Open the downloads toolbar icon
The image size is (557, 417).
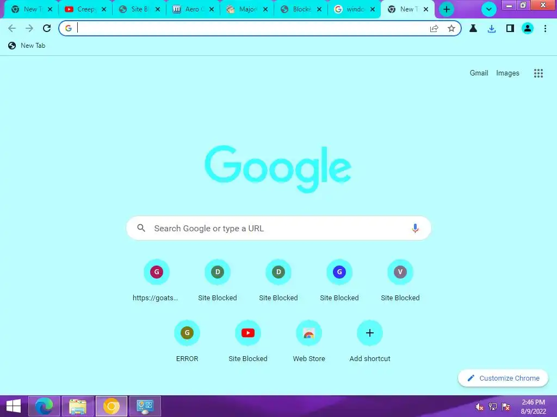492,28
